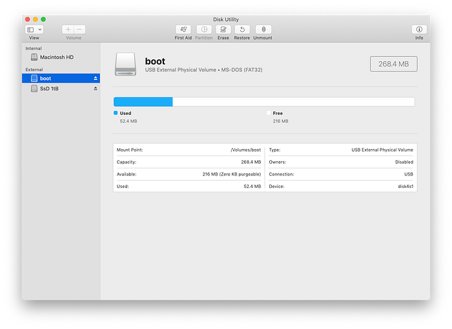Open the Restore tool
The height and width of the screenshot is (329, 452).
pyautogui.click(x=242, y=30)
